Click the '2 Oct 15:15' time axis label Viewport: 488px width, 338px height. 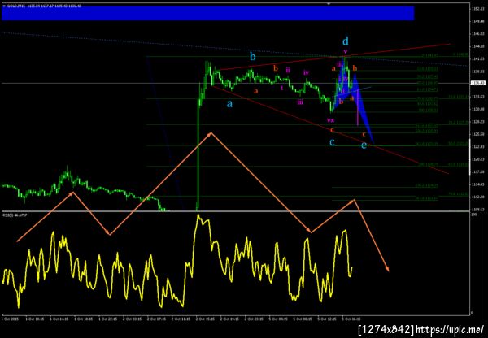pos(204,319)
